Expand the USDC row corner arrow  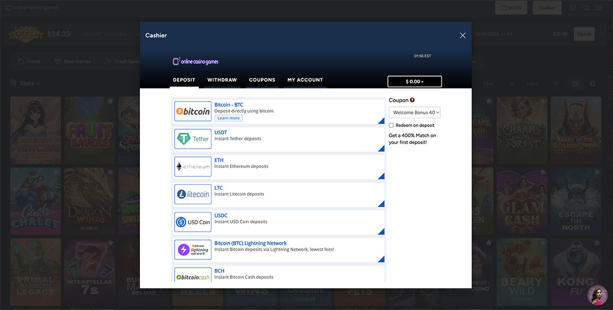click(x=381, y=231)
